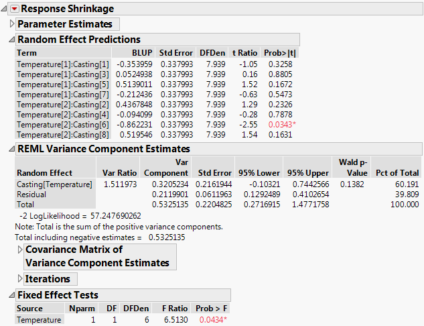Collapse the Fixed Effect Tests section

(12, 295)
